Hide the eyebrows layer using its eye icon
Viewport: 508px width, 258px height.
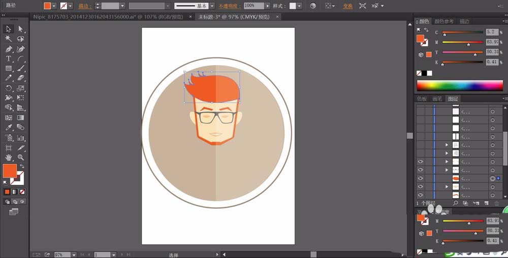coord(420,195)
